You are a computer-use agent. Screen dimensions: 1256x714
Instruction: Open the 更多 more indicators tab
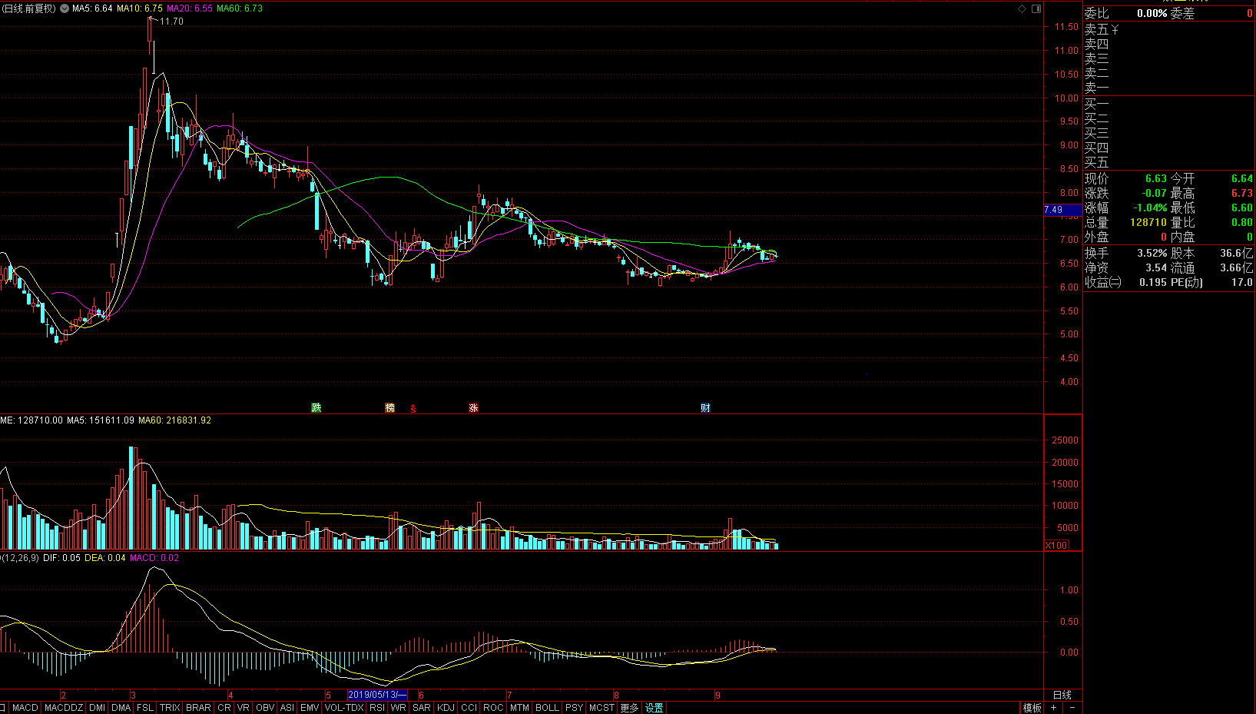629,708
